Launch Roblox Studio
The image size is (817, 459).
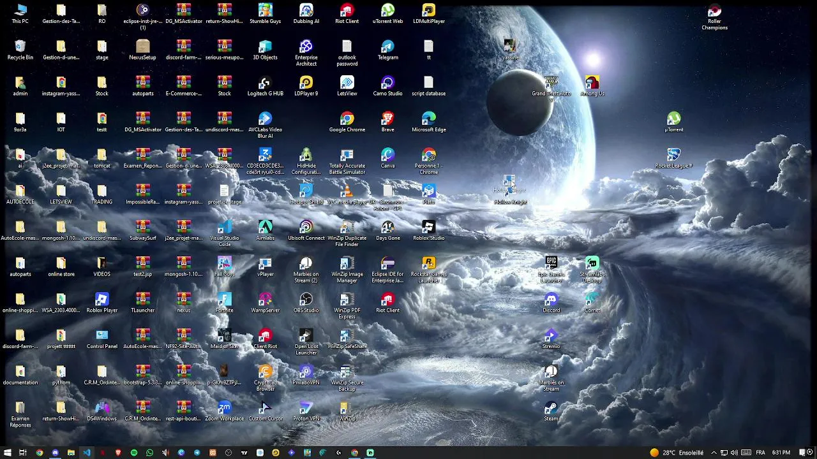[428, 231]
